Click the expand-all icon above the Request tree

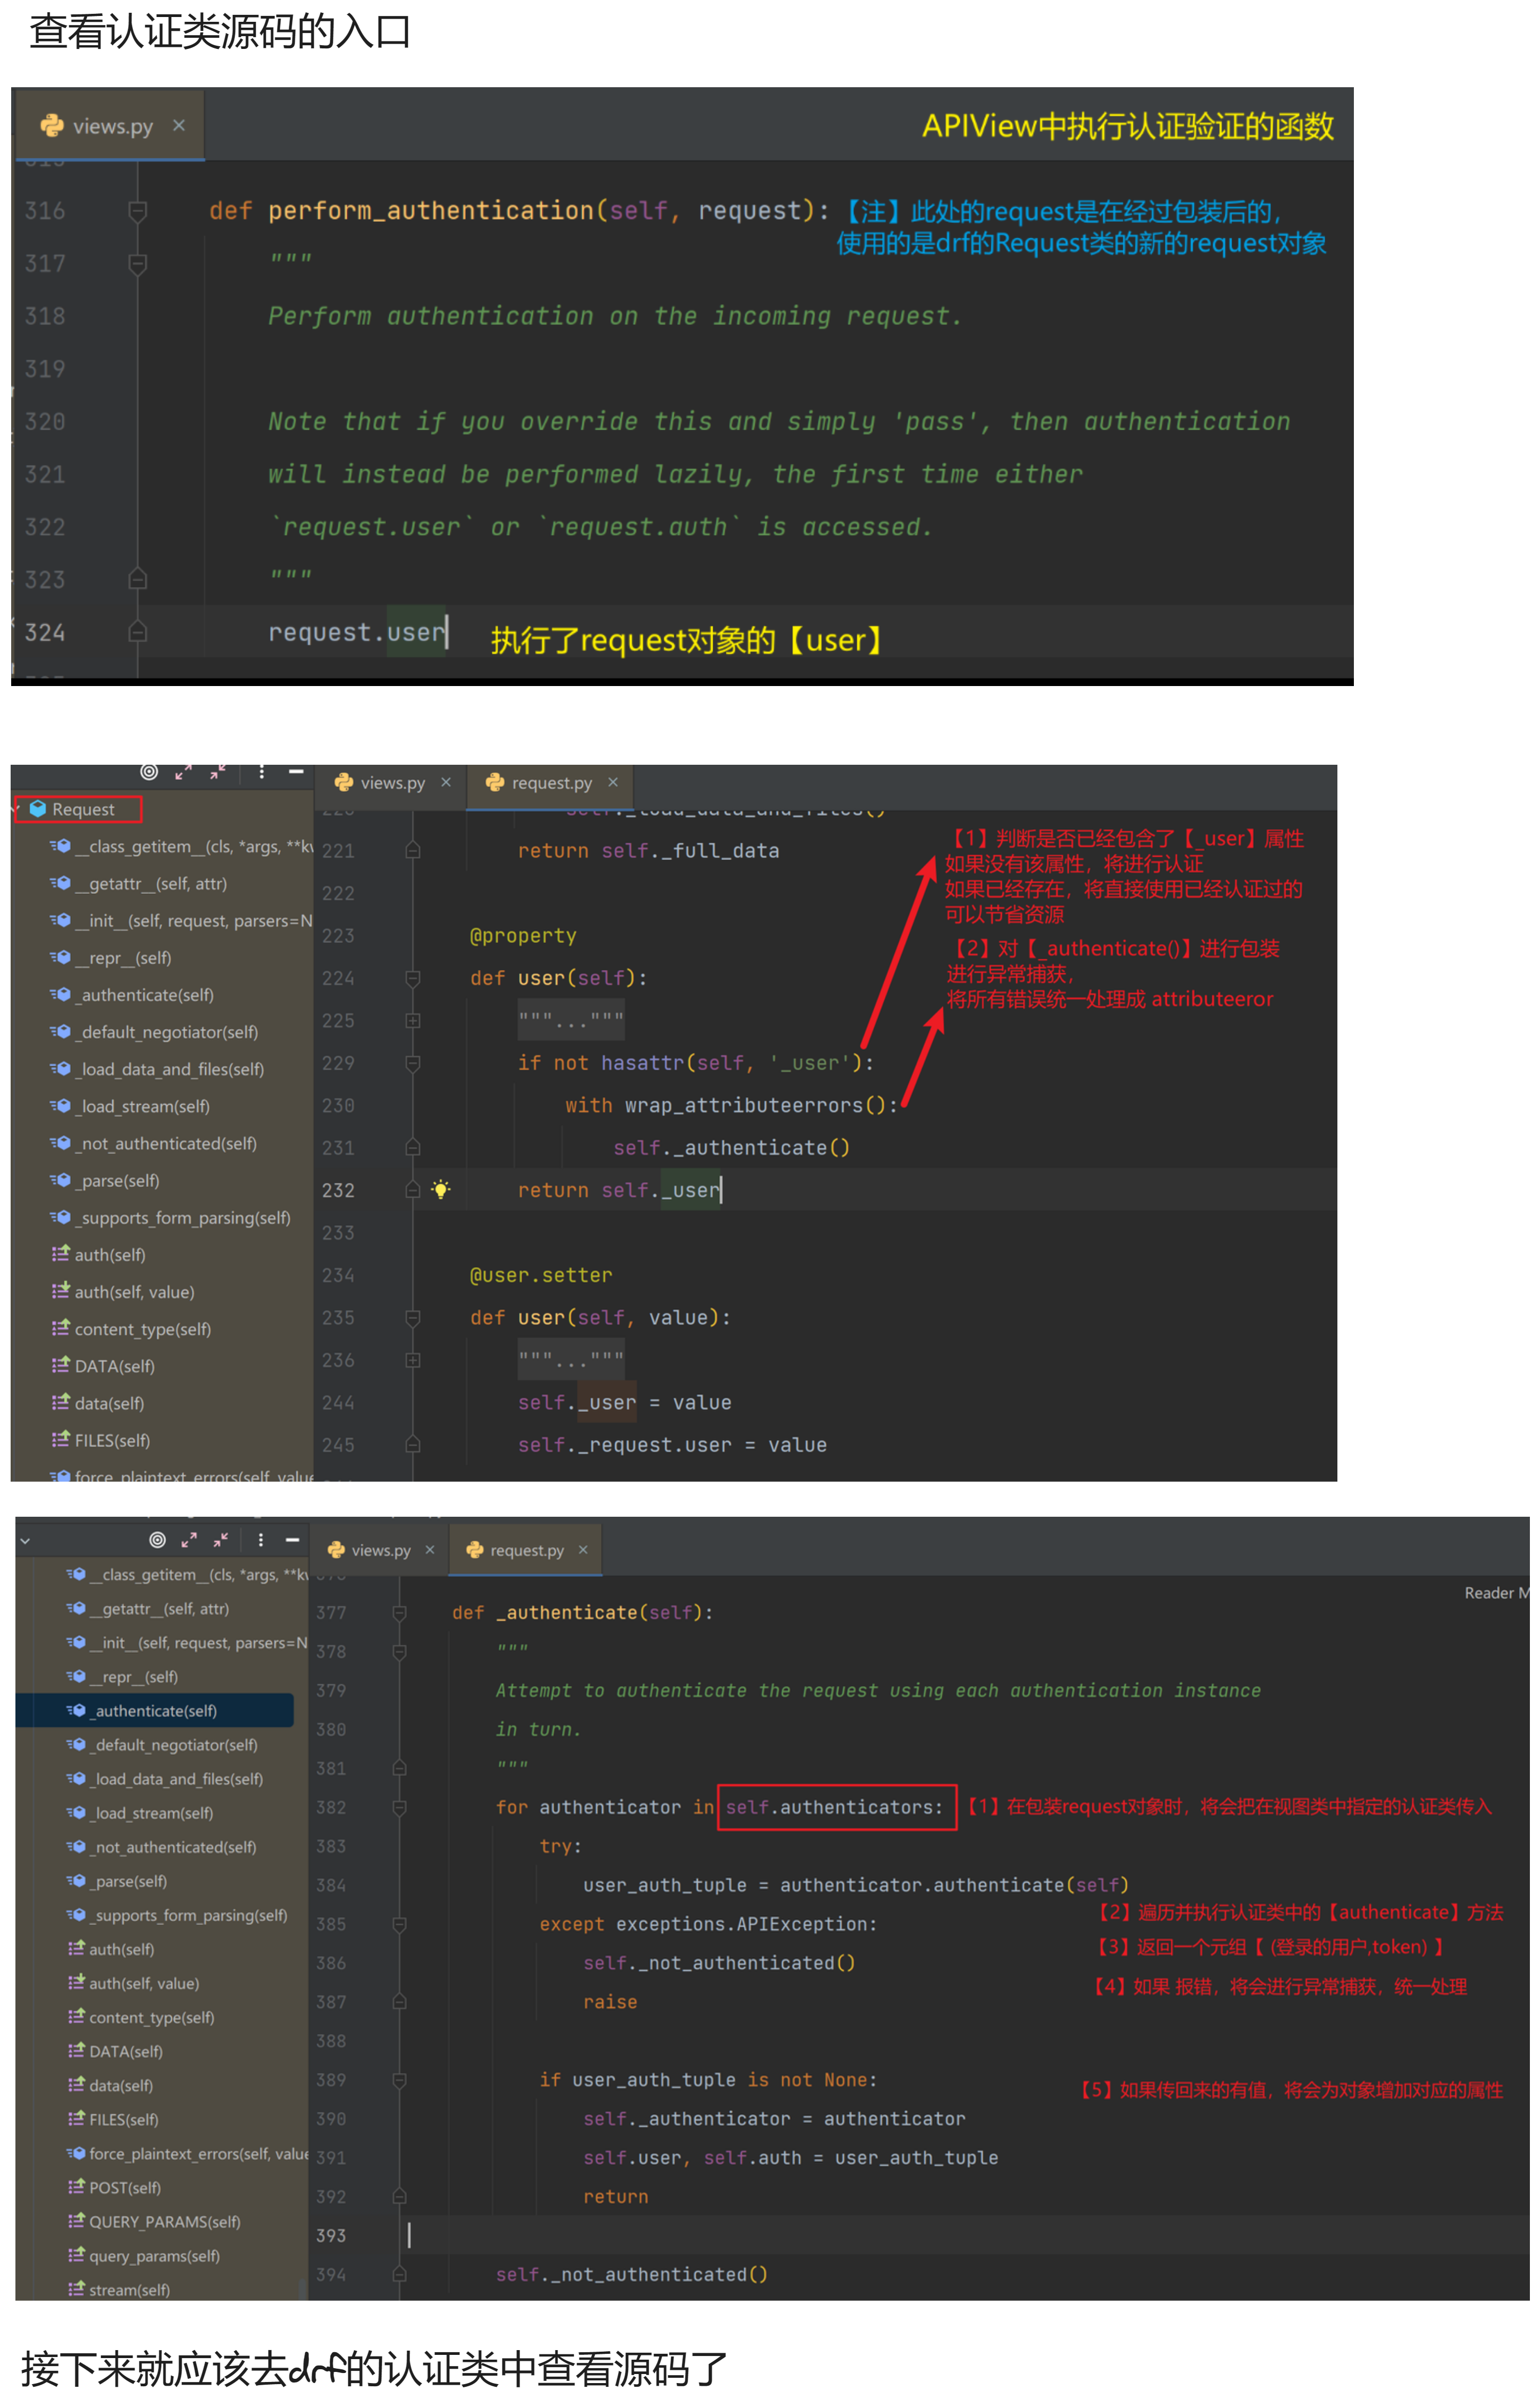pos(183,772)
